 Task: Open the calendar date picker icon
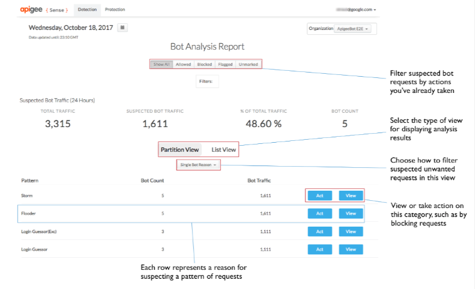(x=122, y=28)
